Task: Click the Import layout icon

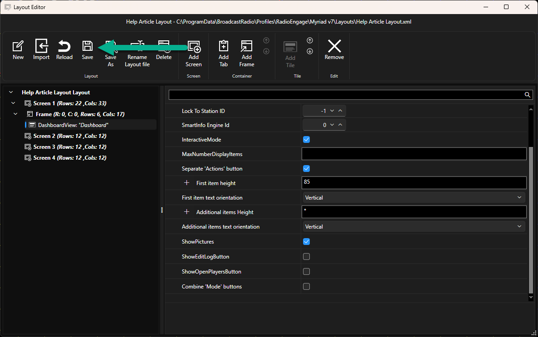Action: tap(41, 46)
